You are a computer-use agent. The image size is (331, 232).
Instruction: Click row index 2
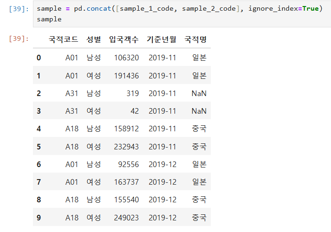(39, 93)
